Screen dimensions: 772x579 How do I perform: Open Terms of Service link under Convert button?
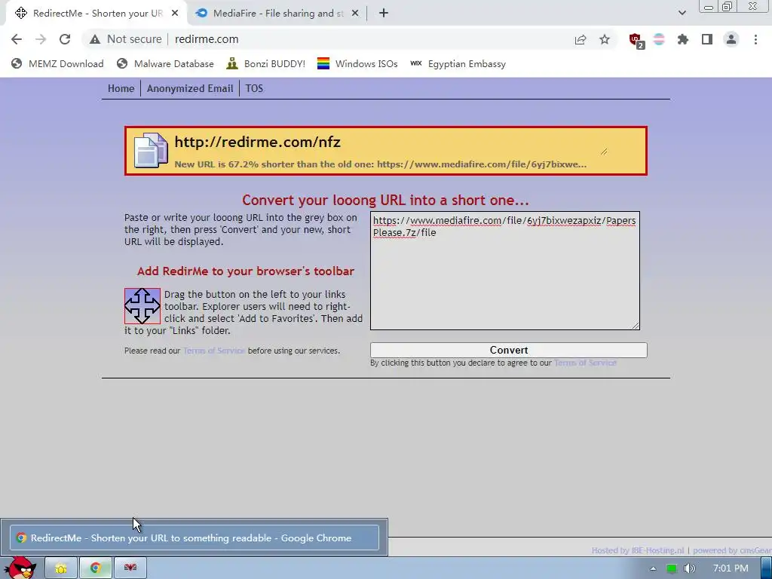point(585,363)
